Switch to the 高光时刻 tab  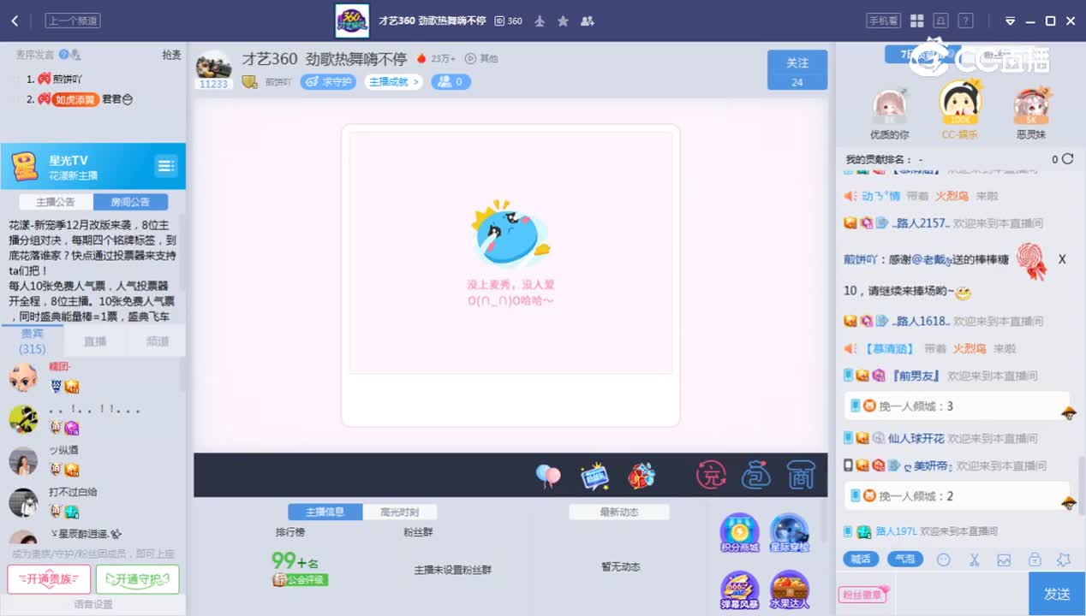pyautogui.click(x=400, y=512)
